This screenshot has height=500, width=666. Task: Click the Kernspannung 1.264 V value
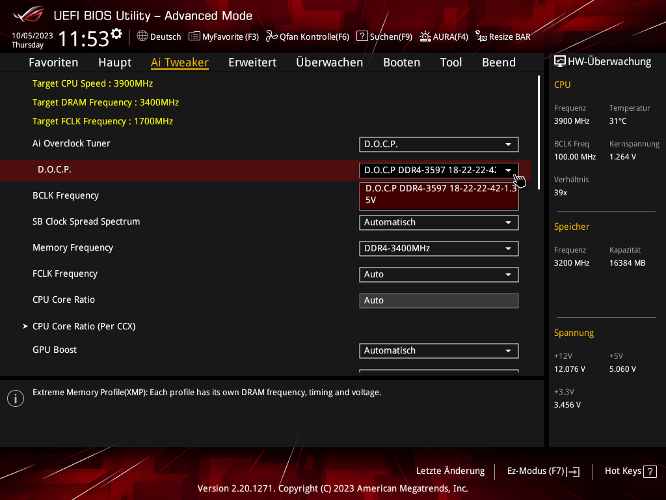coord(622,156)
